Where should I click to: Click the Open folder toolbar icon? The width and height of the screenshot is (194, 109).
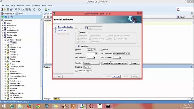(5, 9)
